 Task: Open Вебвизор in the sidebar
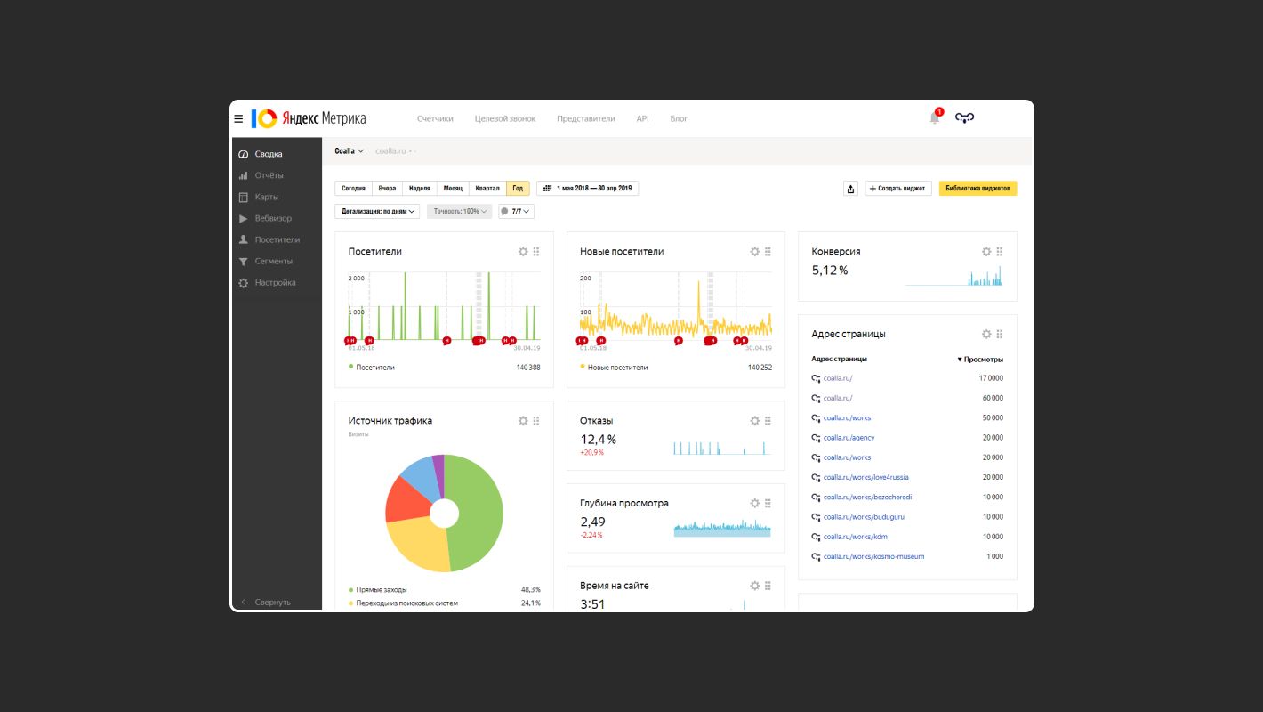pyautogui.click(x=272, y=218)
